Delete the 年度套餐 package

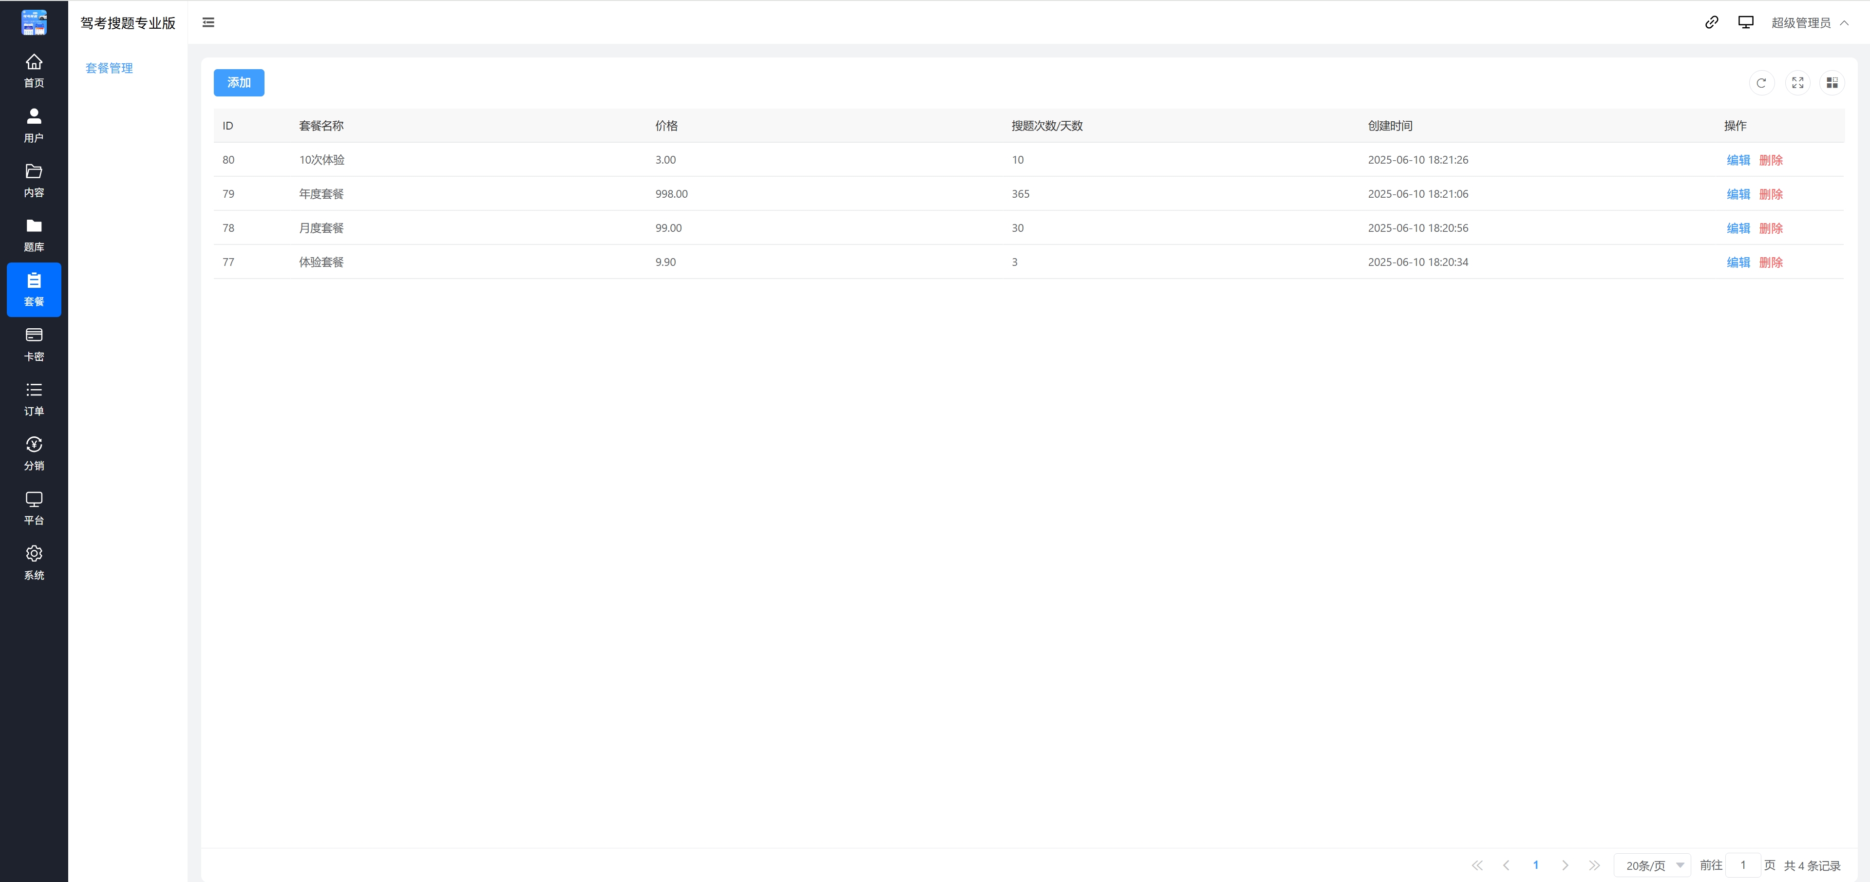[x=1771, y=194]
